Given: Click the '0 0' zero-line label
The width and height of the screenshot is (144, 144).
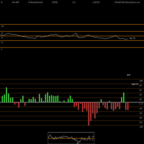Looking at the screenshot, I should (x=141, y=104).
